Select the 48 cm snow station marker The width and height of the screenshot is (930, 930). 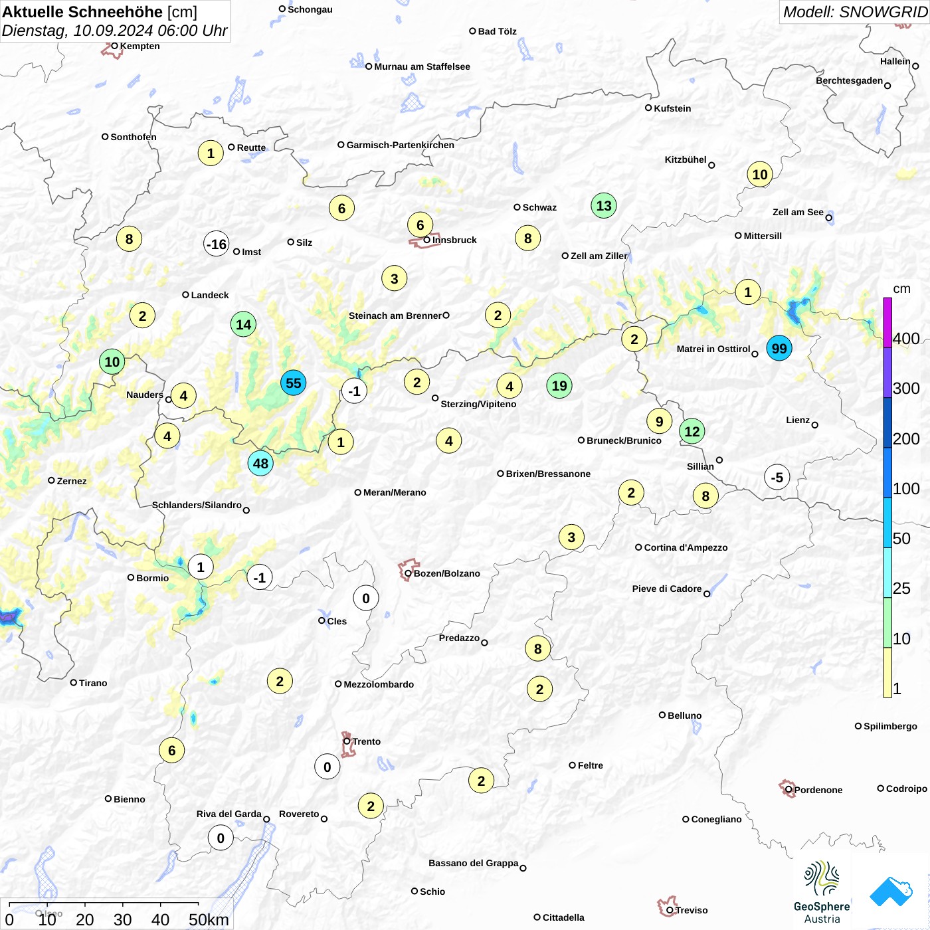point(260,463)
